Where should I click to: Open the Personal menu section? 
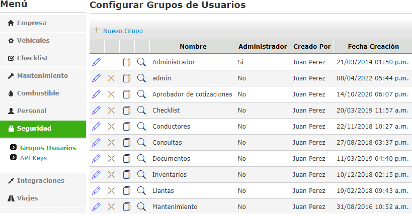point(43,111)
